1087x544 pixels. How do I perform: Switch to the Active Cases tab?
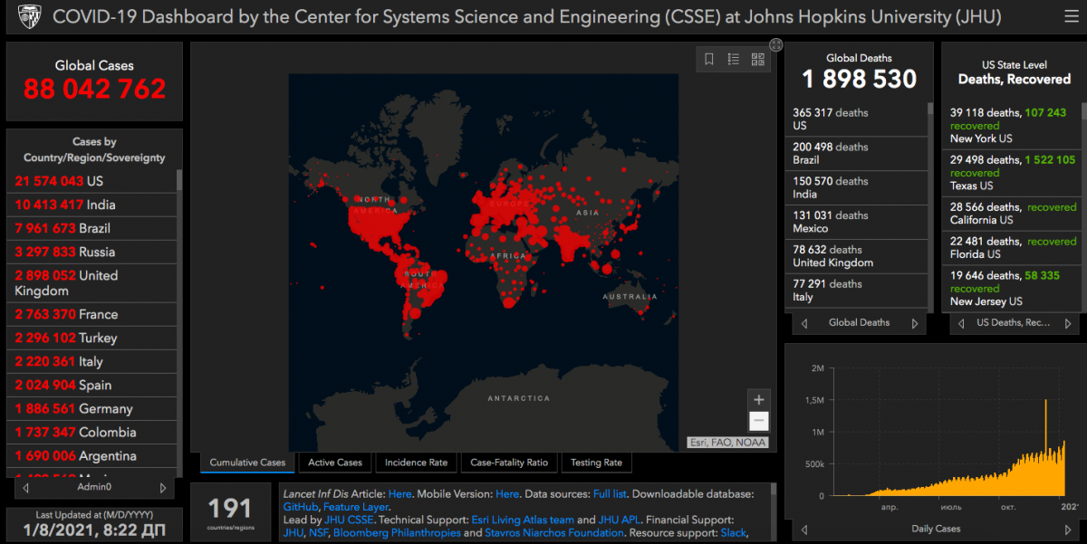point(335,463)
